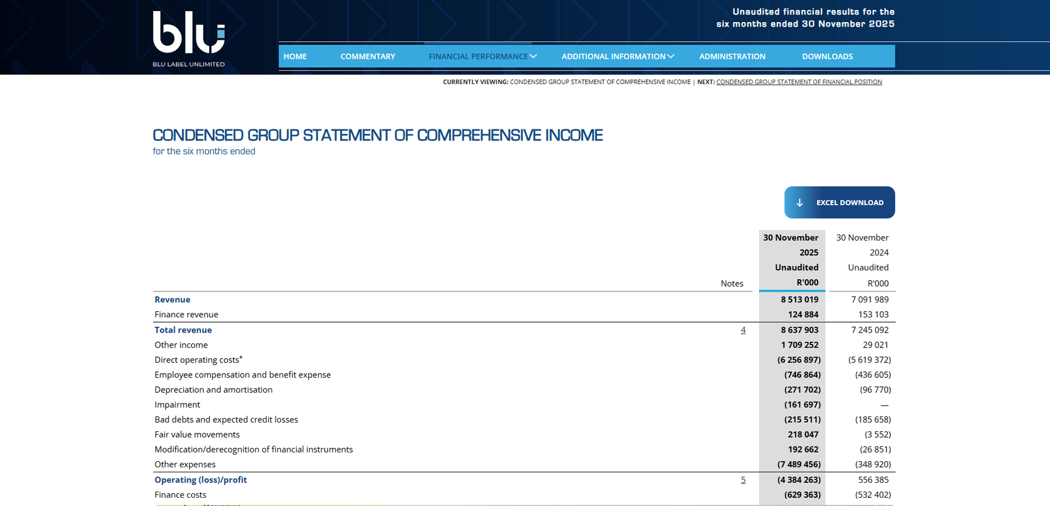Open the Home menu item

point(295,56)
